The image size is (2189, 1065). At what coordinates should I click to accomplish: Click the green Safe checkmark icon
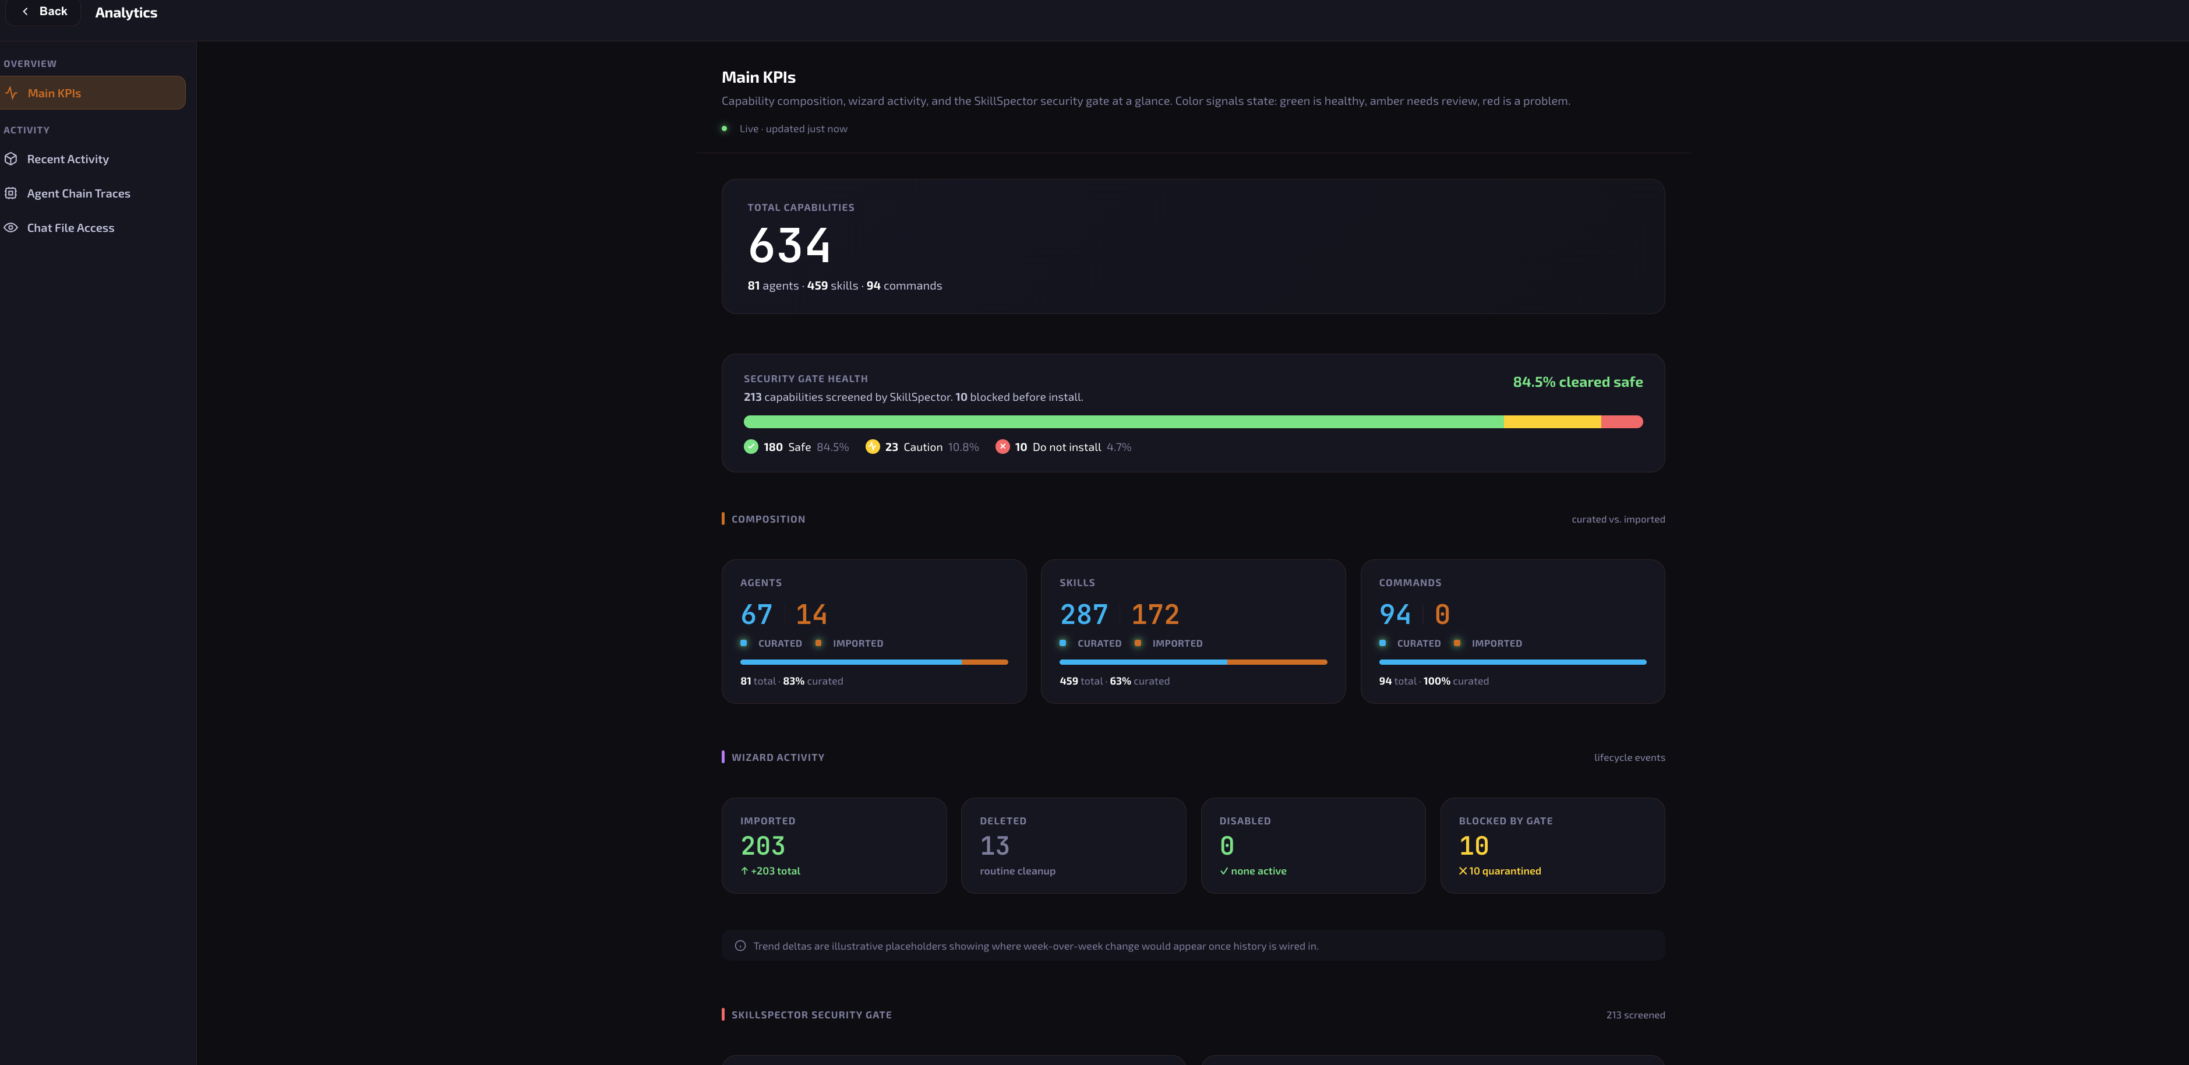click(750, 447)
